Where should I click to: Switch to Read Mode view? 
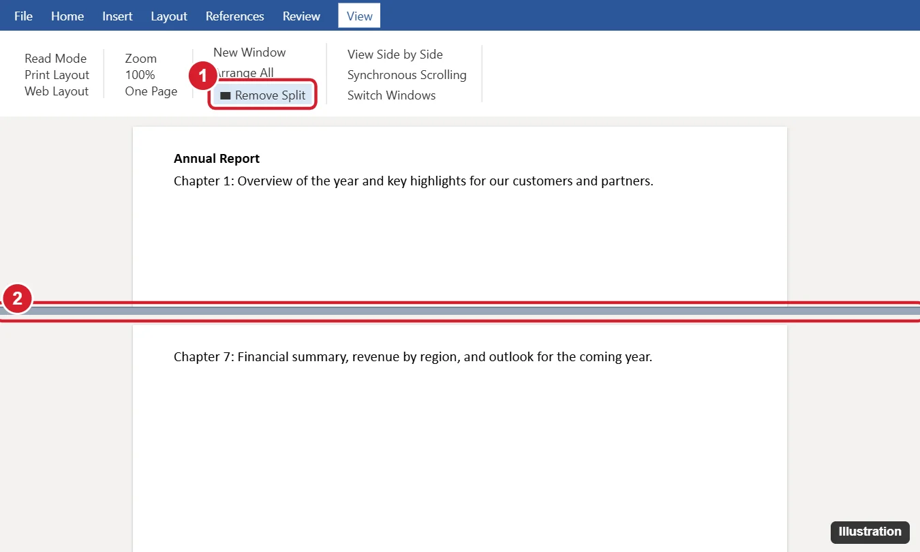(x=56, y=59)
